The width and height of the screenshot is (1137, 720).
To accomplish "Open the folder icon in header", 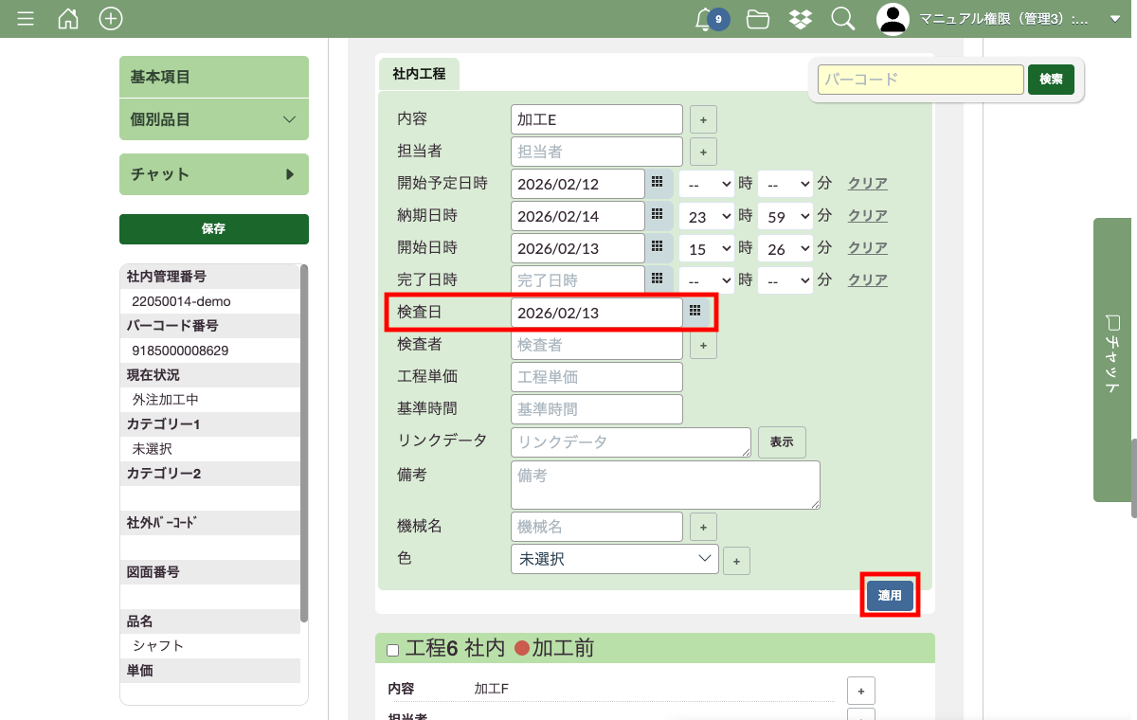I will [x=757, y=19].
